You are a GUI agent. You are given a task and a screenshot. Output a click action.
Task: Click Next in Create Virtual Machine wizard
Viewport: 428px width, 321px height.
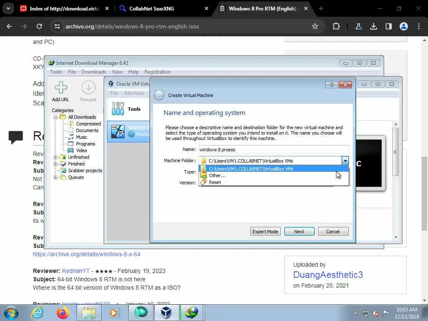[299, 232]
